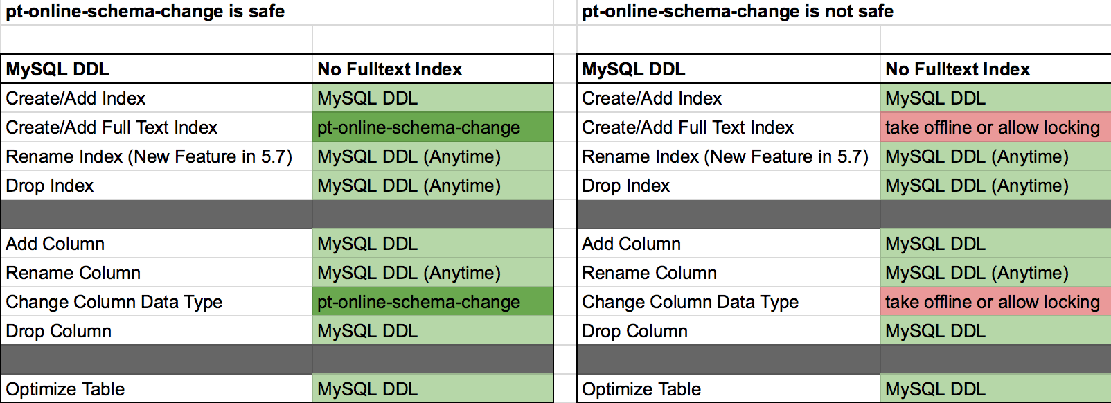
Task: Select "Drop Column" label in the not-safe table
Action: pos(634,331)
